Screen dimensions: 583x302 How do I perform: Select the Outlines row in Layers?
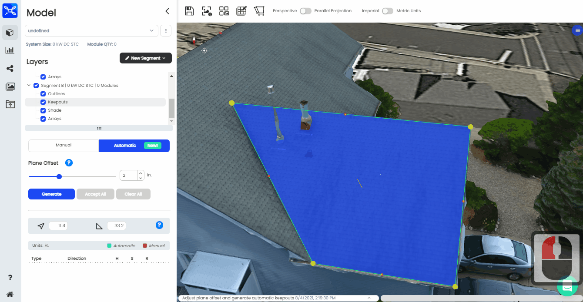[x=95, y=94]
